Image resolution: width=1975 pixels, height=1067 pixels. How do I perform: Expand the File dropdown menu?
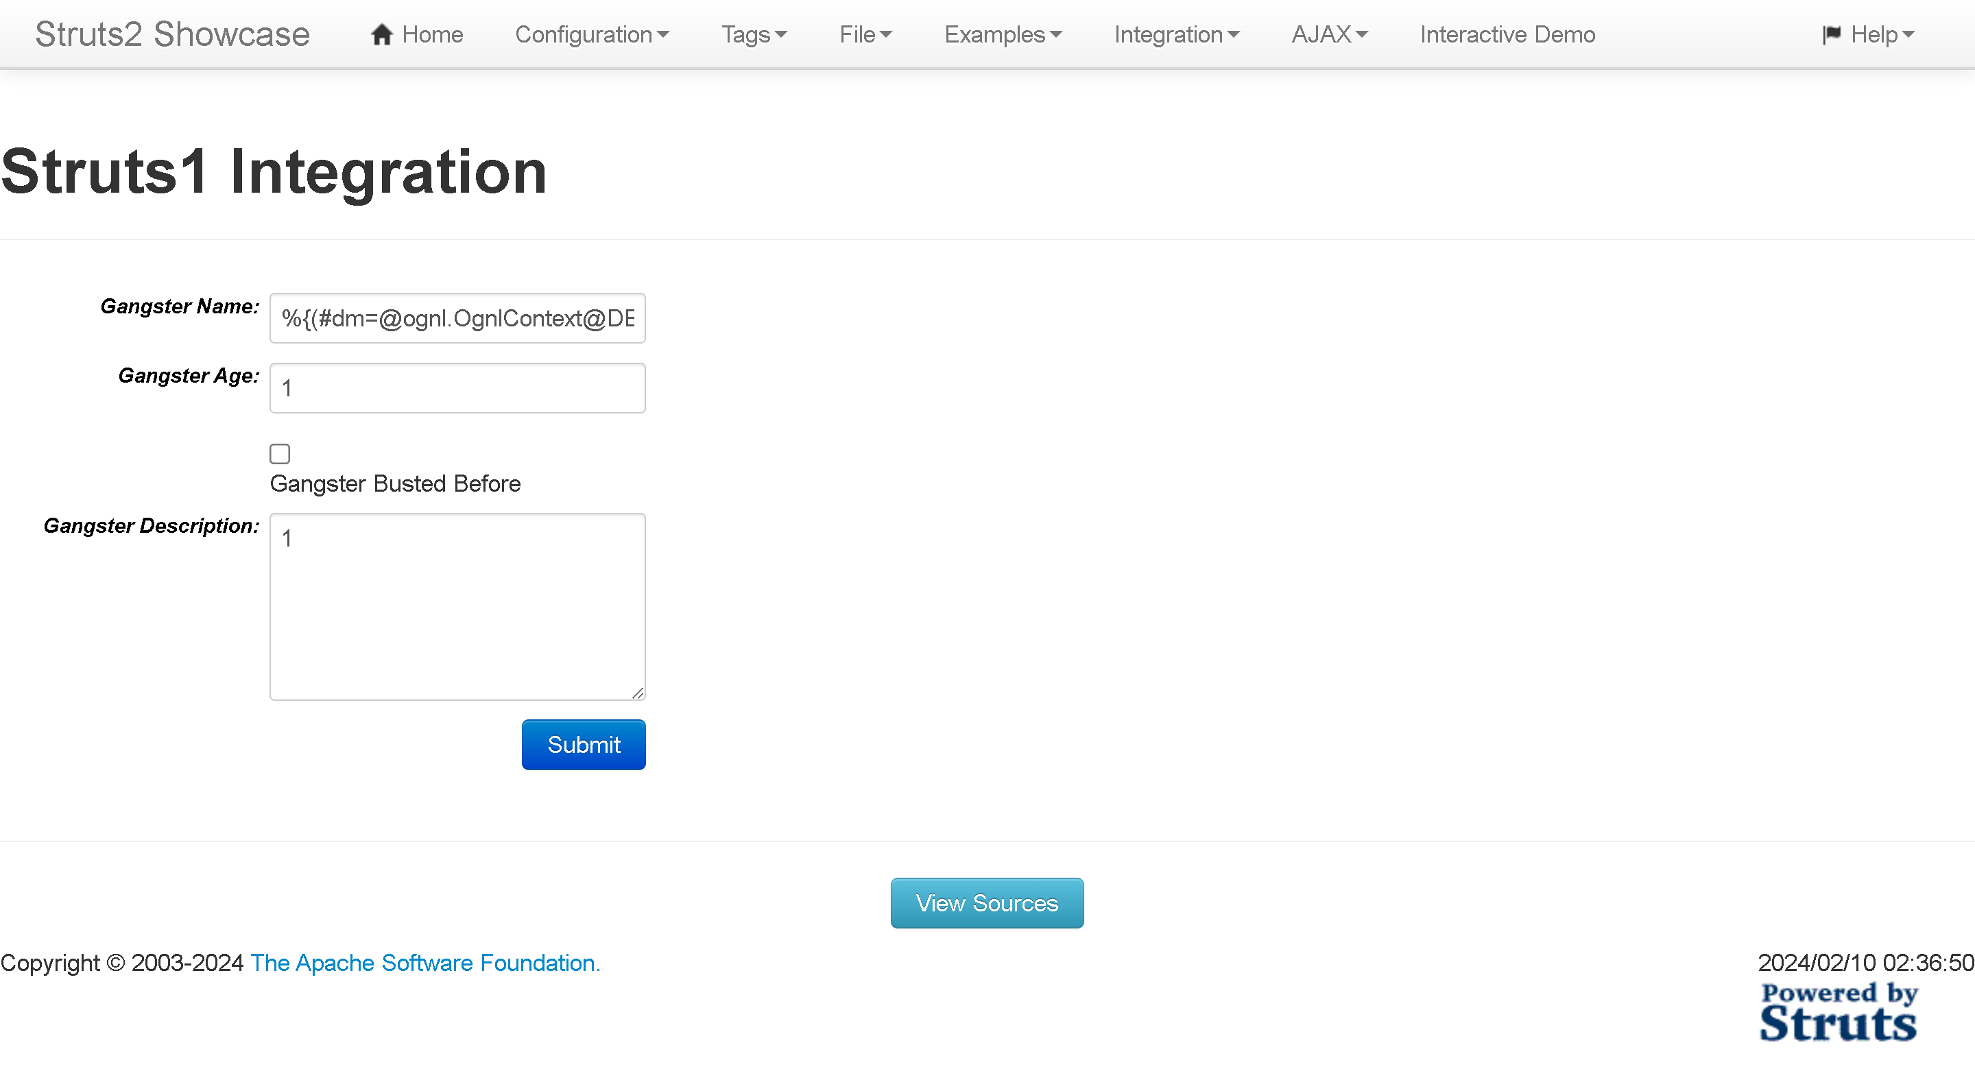coord(865,34)
